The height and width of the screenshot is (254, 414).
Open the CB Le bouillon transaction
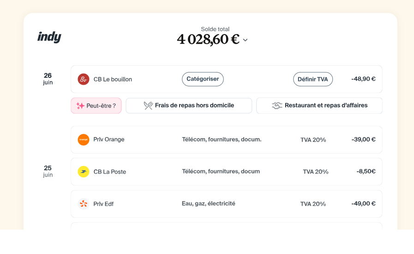tap(113, 79)
